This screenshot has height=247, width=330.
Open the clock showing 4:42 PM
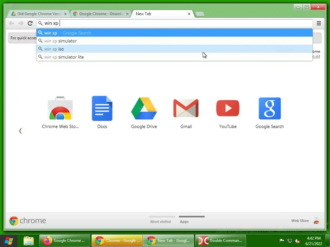coord(314,241)
